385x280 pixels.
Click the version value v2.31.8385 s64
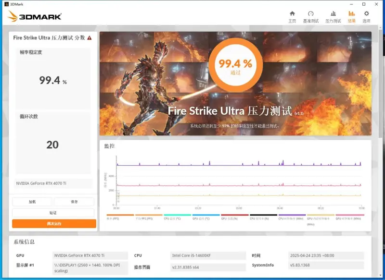coord(208,267)
